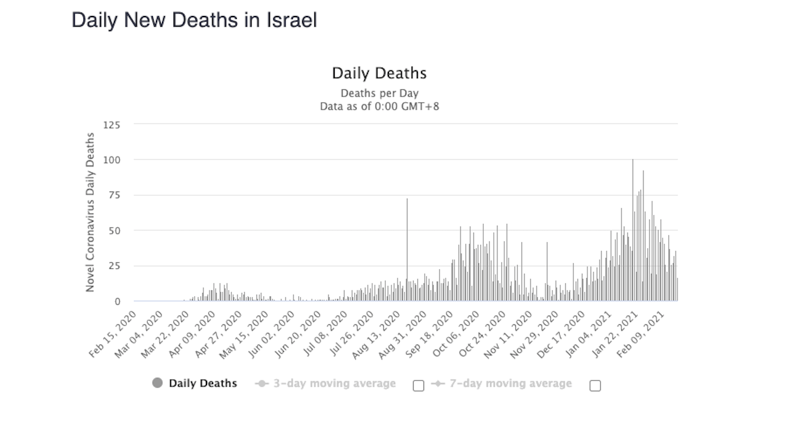Click the "Novel Coronavirus Daily Deaths" axis title
Image resolution: width=789 pixels, height=429 pixels.
pyautogui.click(x=90, y=212)
